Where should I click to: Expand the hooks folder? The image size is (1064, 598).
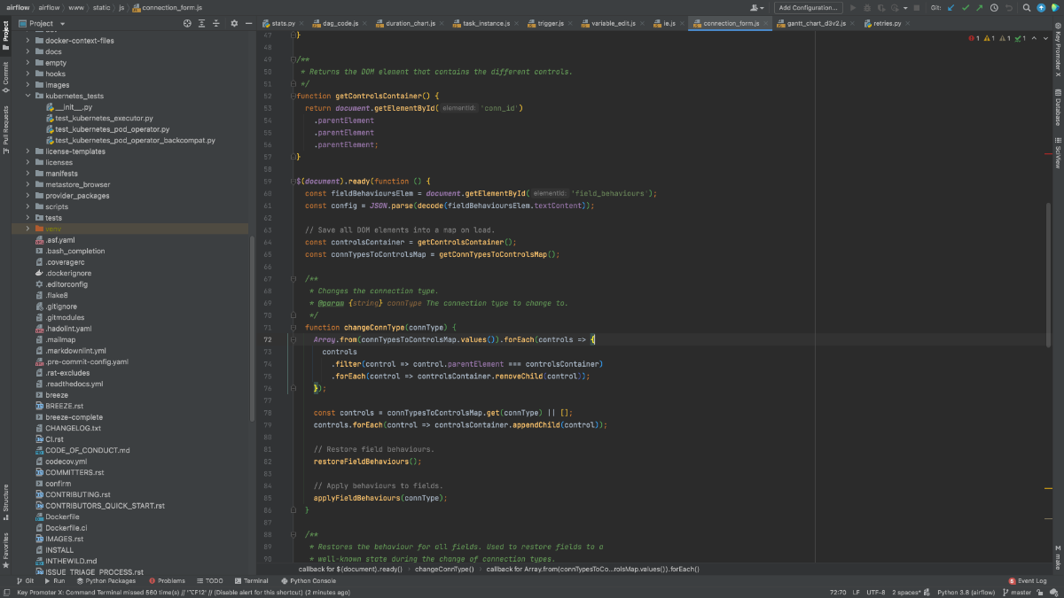tap(27, 74)
